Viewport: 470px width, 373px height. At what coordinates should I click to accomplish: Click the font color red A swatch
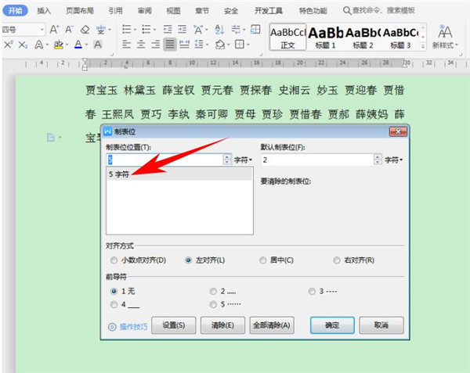point(78,45)
